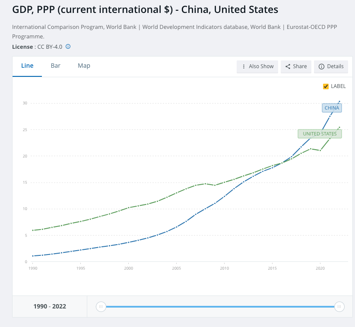This screenshot has width=355, height=327.
Task: Switch to the Map tab
Action: 84,66
